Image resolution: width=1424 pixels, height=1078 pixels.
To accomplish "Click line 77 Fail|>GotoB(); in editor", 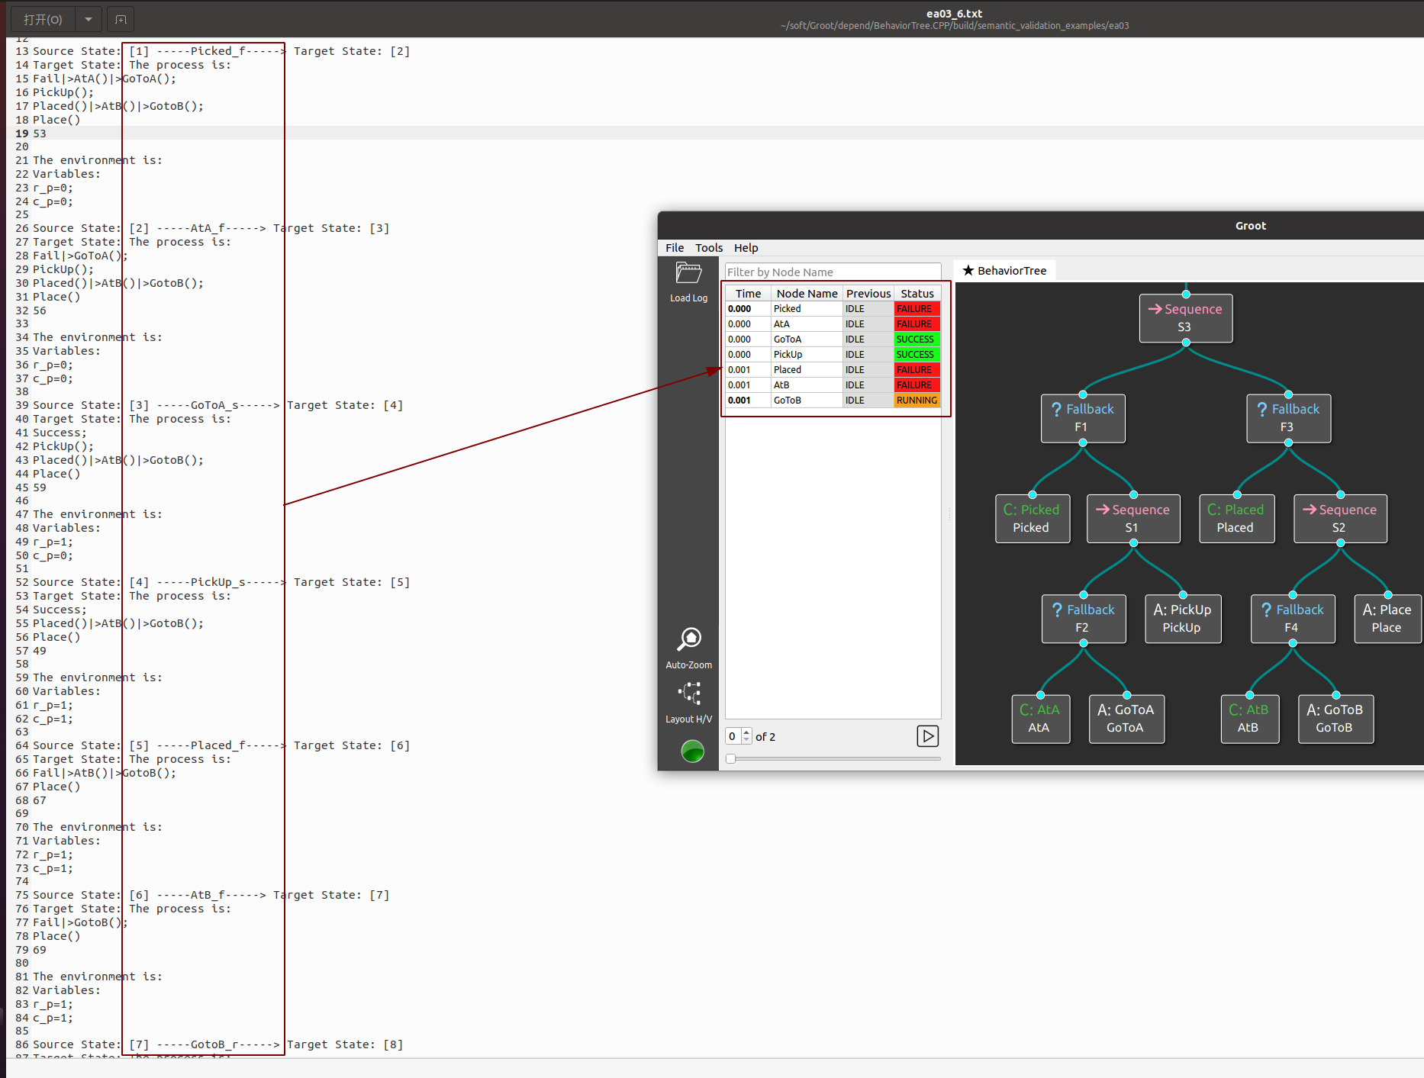I will pyautogui.click(x=80, y=922).
